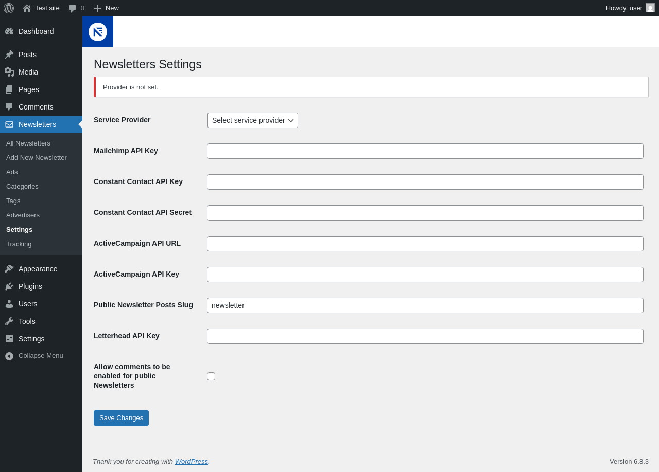Click the Media icon in sidebar
This screenshot has height=472, width=659.
pyautogui.click(x=9, y=72)
